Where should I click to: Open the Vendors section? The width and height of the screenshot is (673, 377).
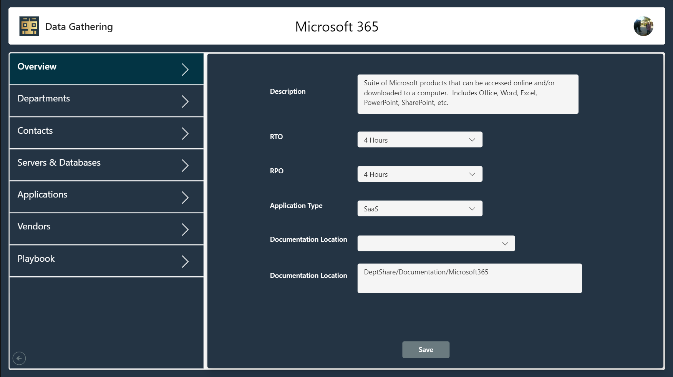106,229
